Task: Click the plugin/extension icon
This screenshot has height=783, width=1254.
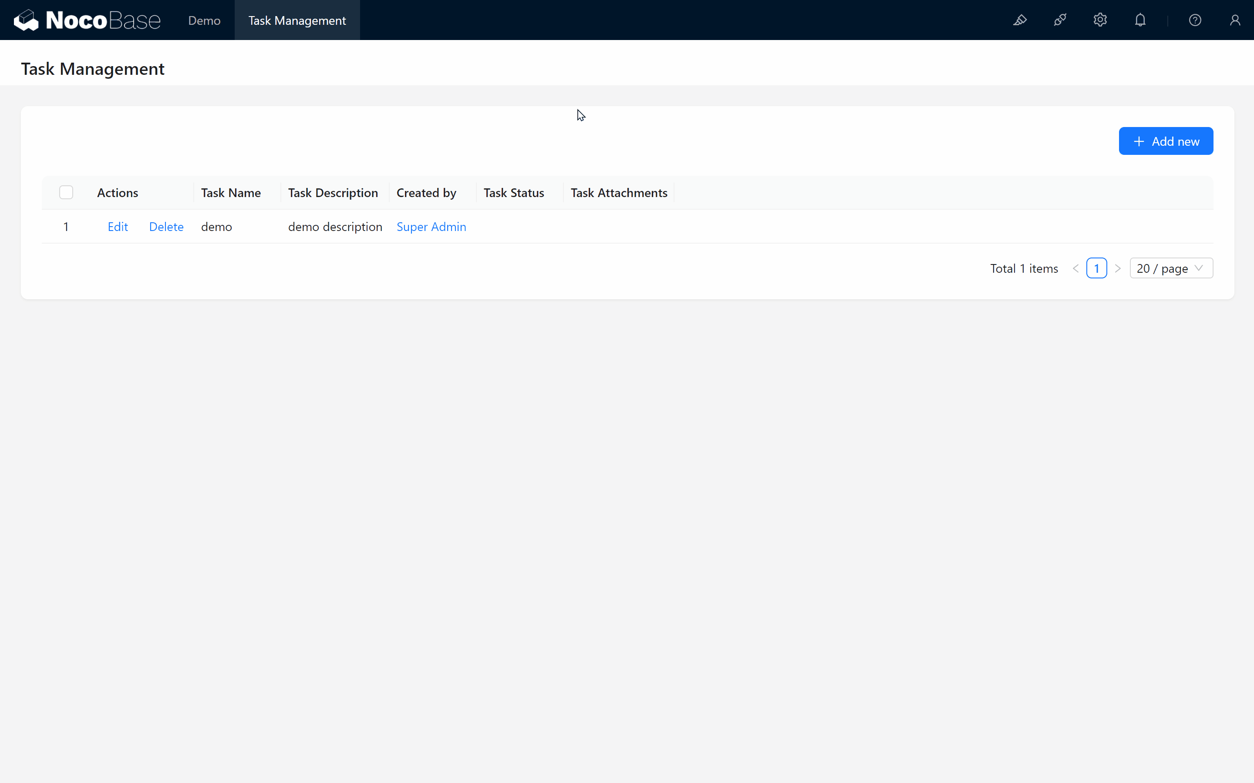Action: [1061, 20]
